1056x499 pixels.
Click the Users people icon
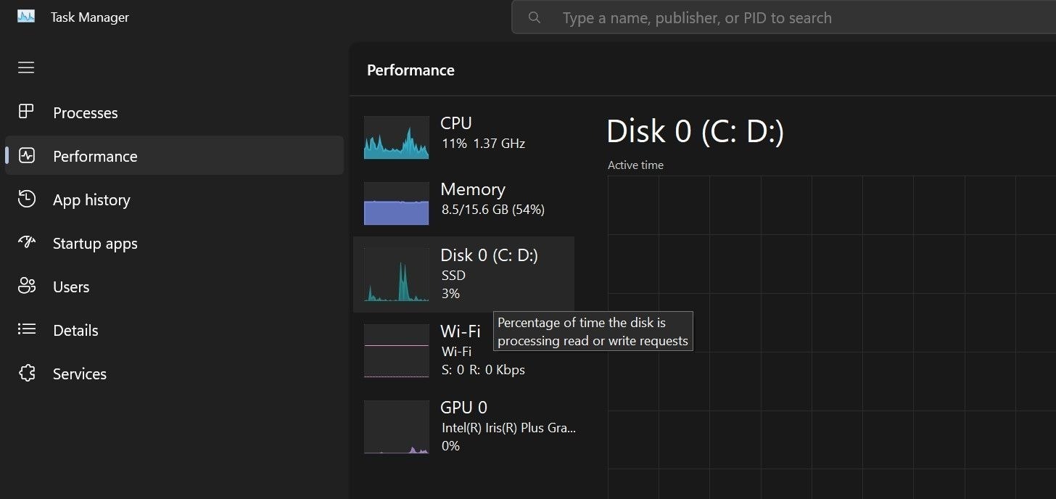click(27, 286)
